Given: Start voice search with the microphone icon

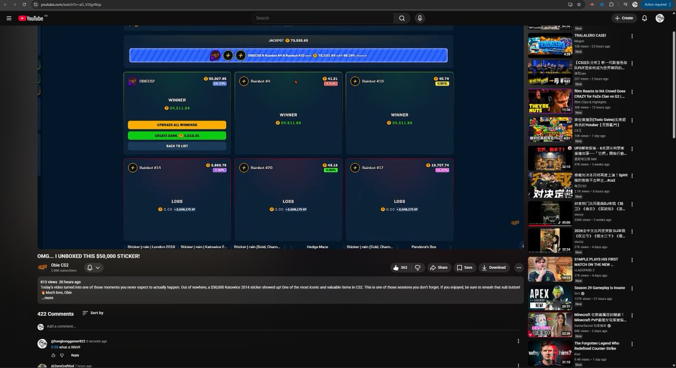Looking at the screenshot, I should pyautogui.click(x=420, y=18).
